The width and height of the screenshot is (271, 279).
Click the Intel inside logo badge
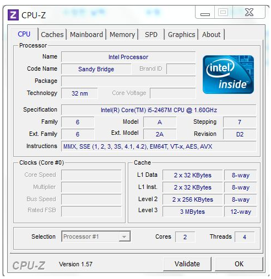click(228, 75)
